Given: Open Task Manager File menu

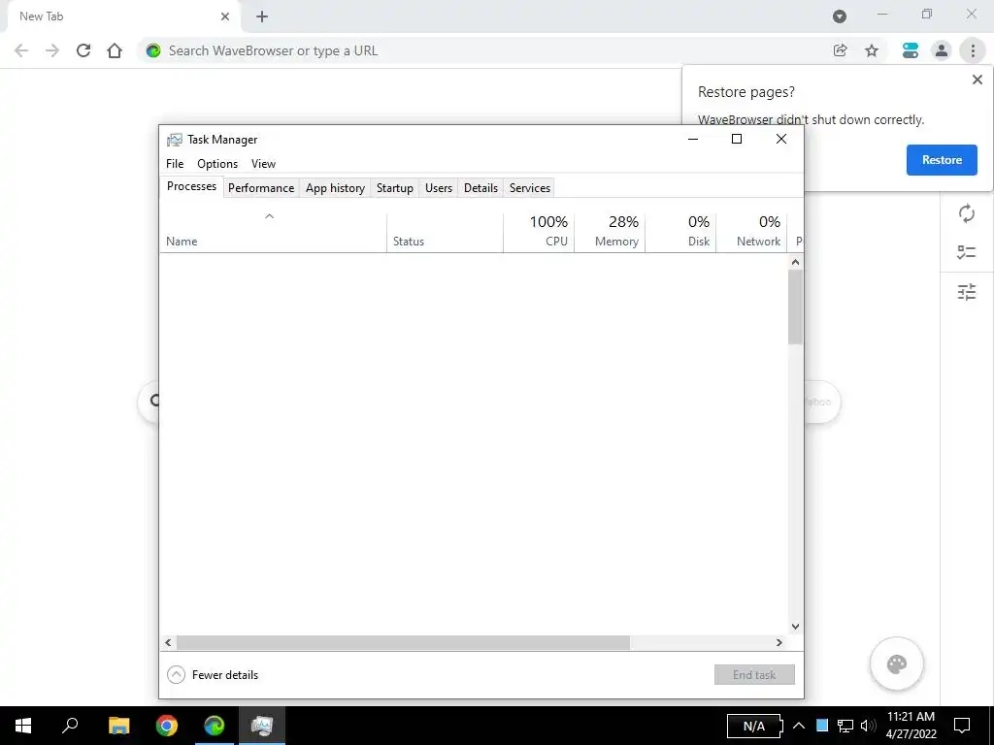Looking at the screenshot, I should tap(175, 163).
